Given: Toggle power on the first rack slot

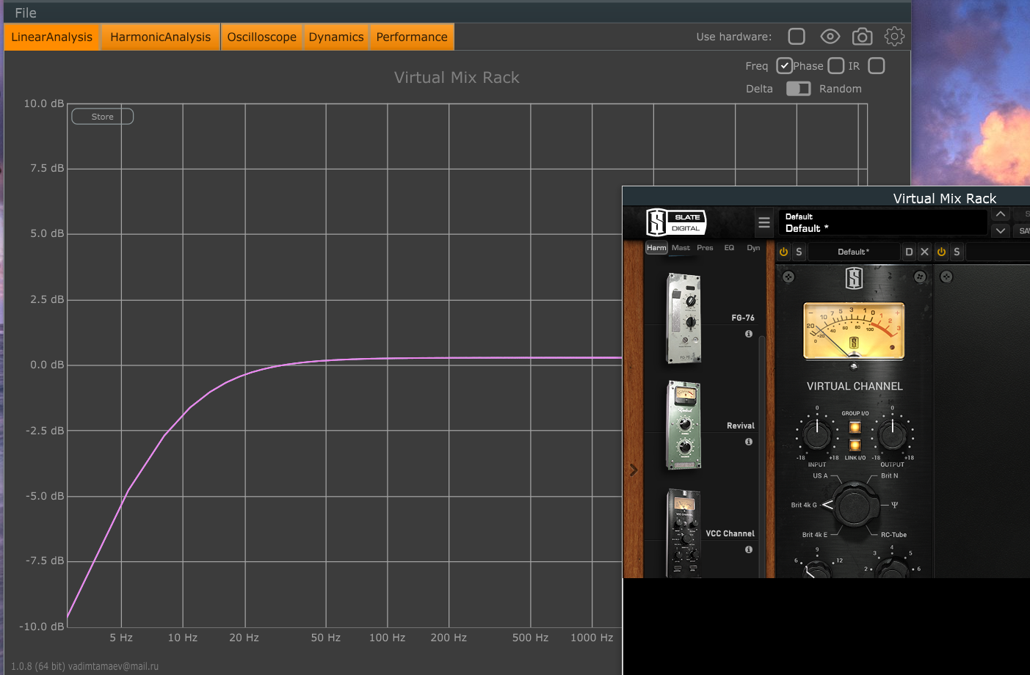Looking at the screenshot, I should point(783,252).
